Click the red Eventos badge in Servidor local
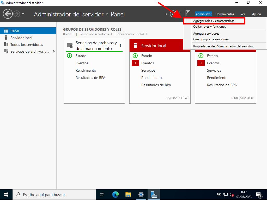 (135, 63)
